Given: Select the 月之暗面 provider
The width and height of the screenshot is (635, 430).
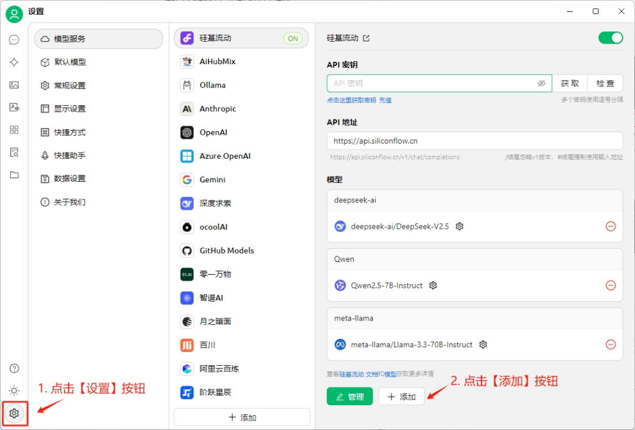Looking at the screenshot, I should tap(242, 321).
